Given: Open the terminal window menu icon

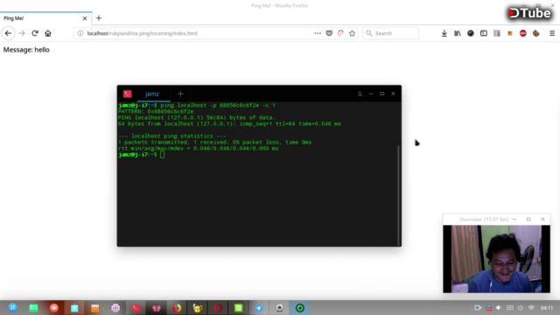Looking at the screenshot, I should click(360, 94).
